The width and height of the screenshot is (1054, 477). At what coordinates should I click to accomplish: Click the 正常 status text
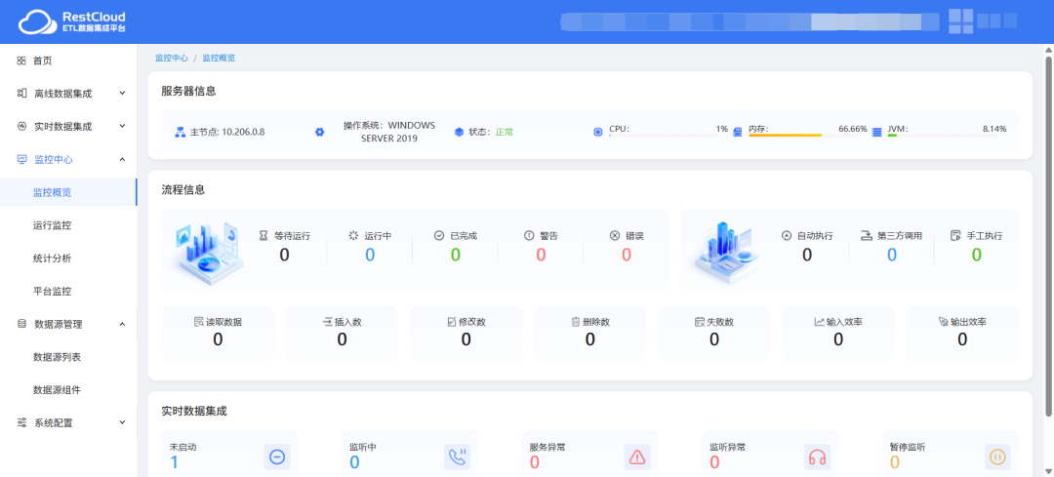(x=505, y=133)
